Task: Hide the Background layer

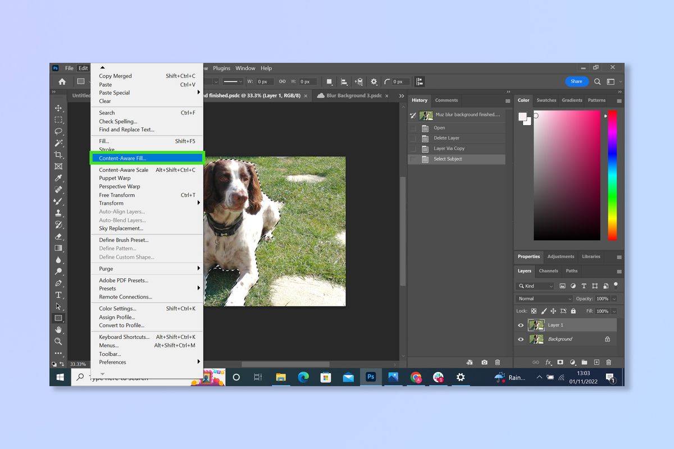Action: pos(521,339)
